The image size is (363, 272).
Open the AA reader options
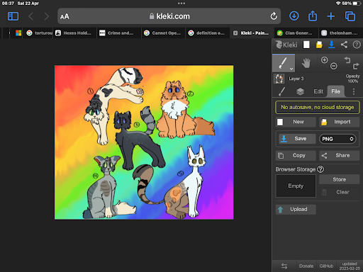point(65,16)
